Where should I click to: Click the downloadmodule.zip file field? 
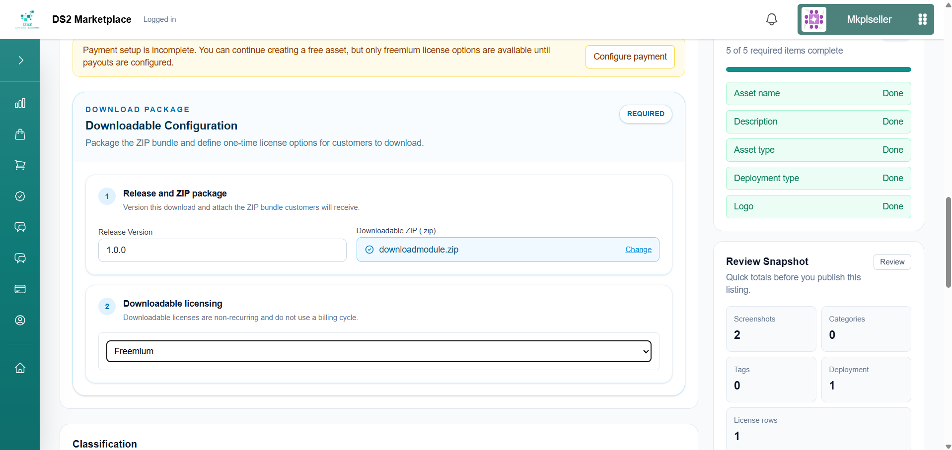click(x=508, y=250)
